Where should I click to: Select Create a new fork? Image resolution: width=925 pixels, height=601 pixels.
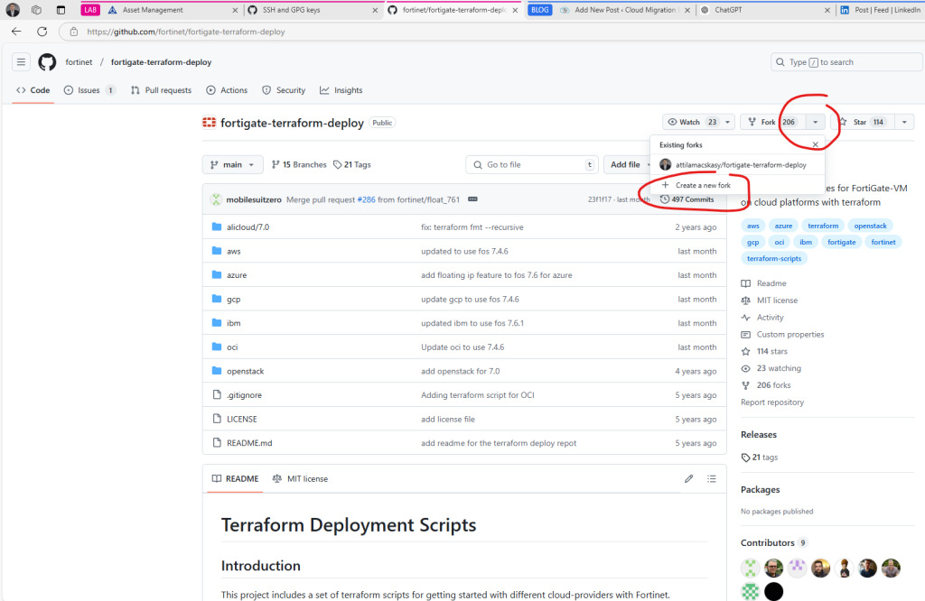pyautogui.click(x=703, y=185)
